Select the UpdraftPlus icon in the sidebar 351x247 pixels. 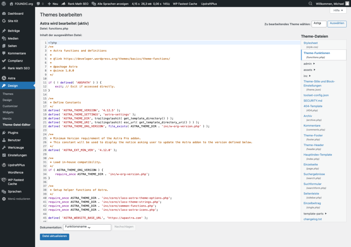4,165
